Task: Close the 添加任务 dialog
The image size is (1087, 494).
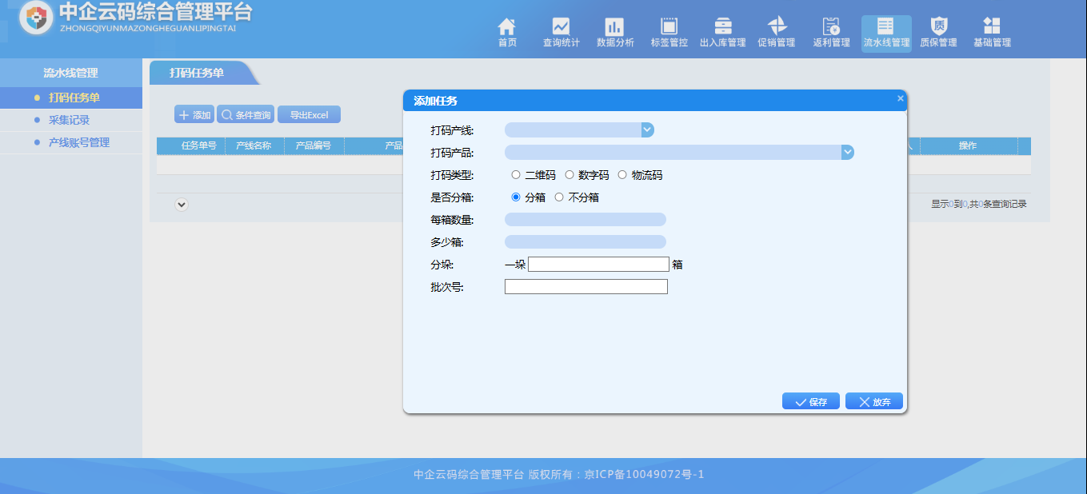Action: pyautogui.click(x=901, y=98)
